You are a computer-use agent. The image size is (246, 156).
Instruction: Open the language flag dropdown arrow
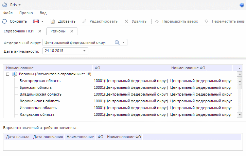click(42, 21)
